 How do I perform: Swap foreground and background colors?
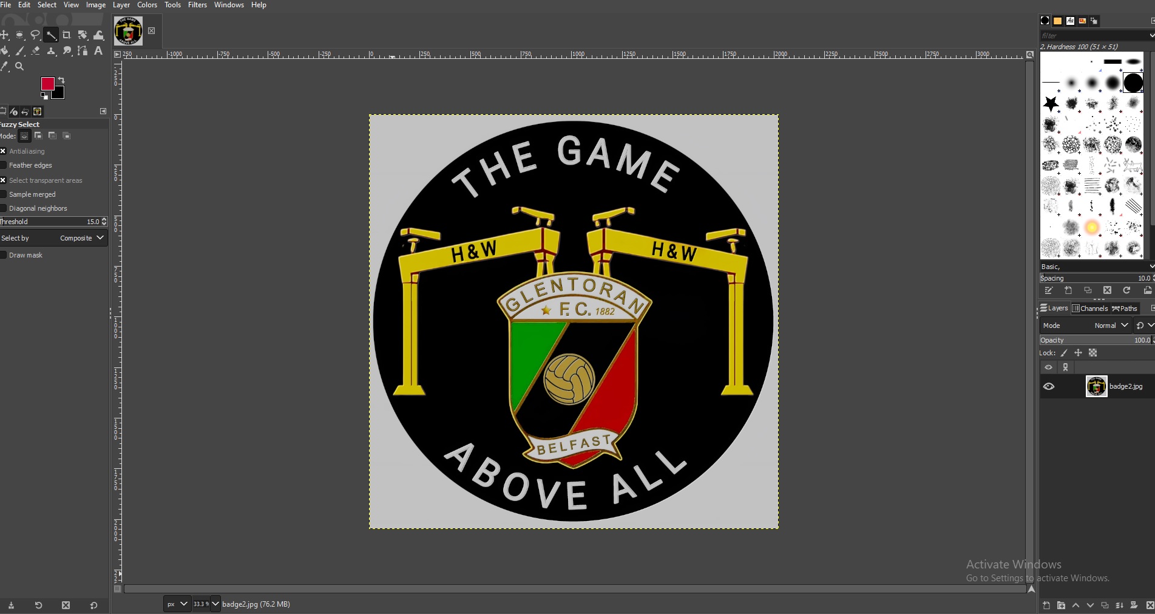61,80
